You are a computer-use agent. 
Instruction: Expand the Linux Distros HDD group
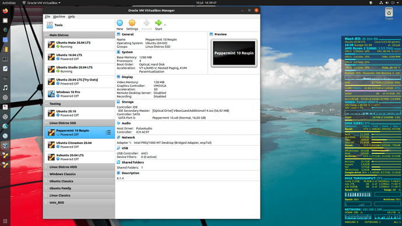(47, 167)
